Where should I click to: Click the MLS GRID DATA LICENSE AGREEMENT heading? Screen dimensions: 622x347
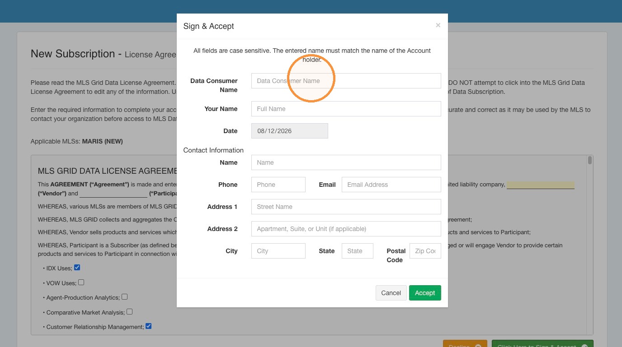107,171
